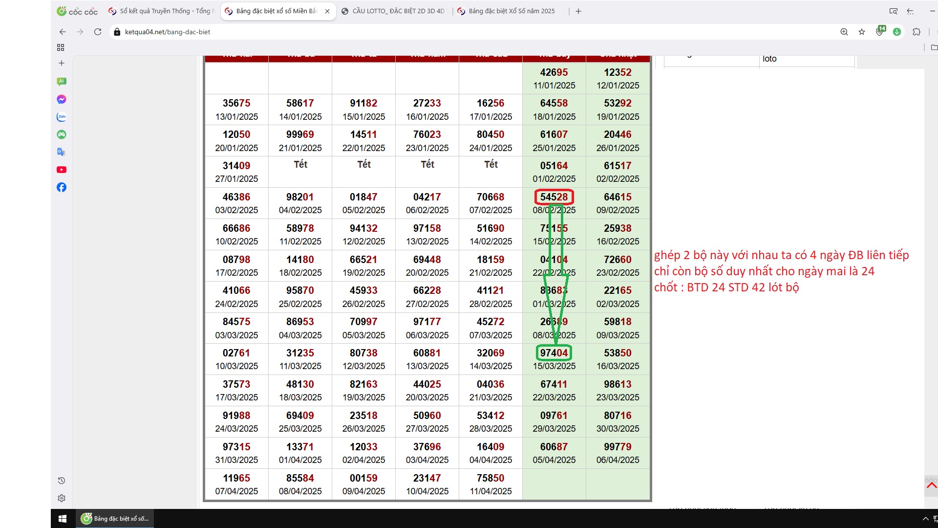The height and width of the screenshot is (528, 938).
Task: Open browsing history in sidebar
Action: (x=62, y=481)
